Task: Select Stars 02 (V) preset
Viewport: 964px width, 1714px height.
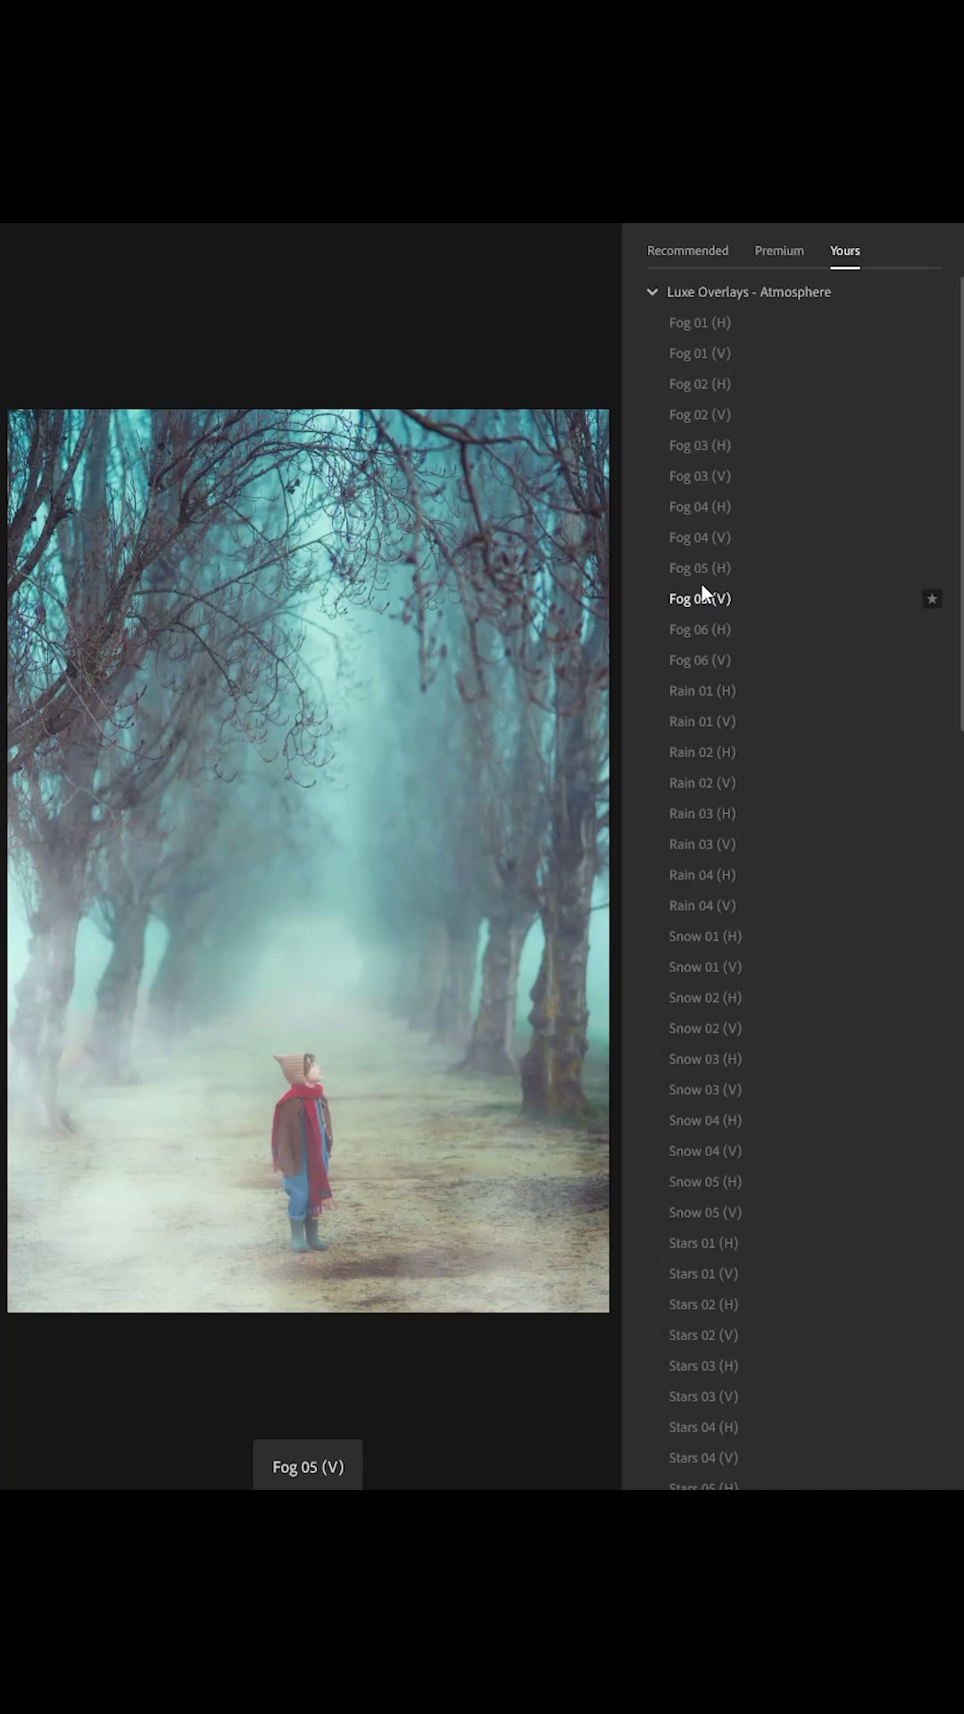Action: (x=703, y=1335)
